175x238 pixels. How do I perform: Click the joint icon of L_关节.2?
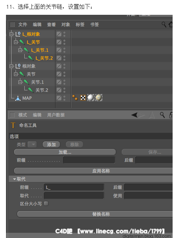(31, 58)
